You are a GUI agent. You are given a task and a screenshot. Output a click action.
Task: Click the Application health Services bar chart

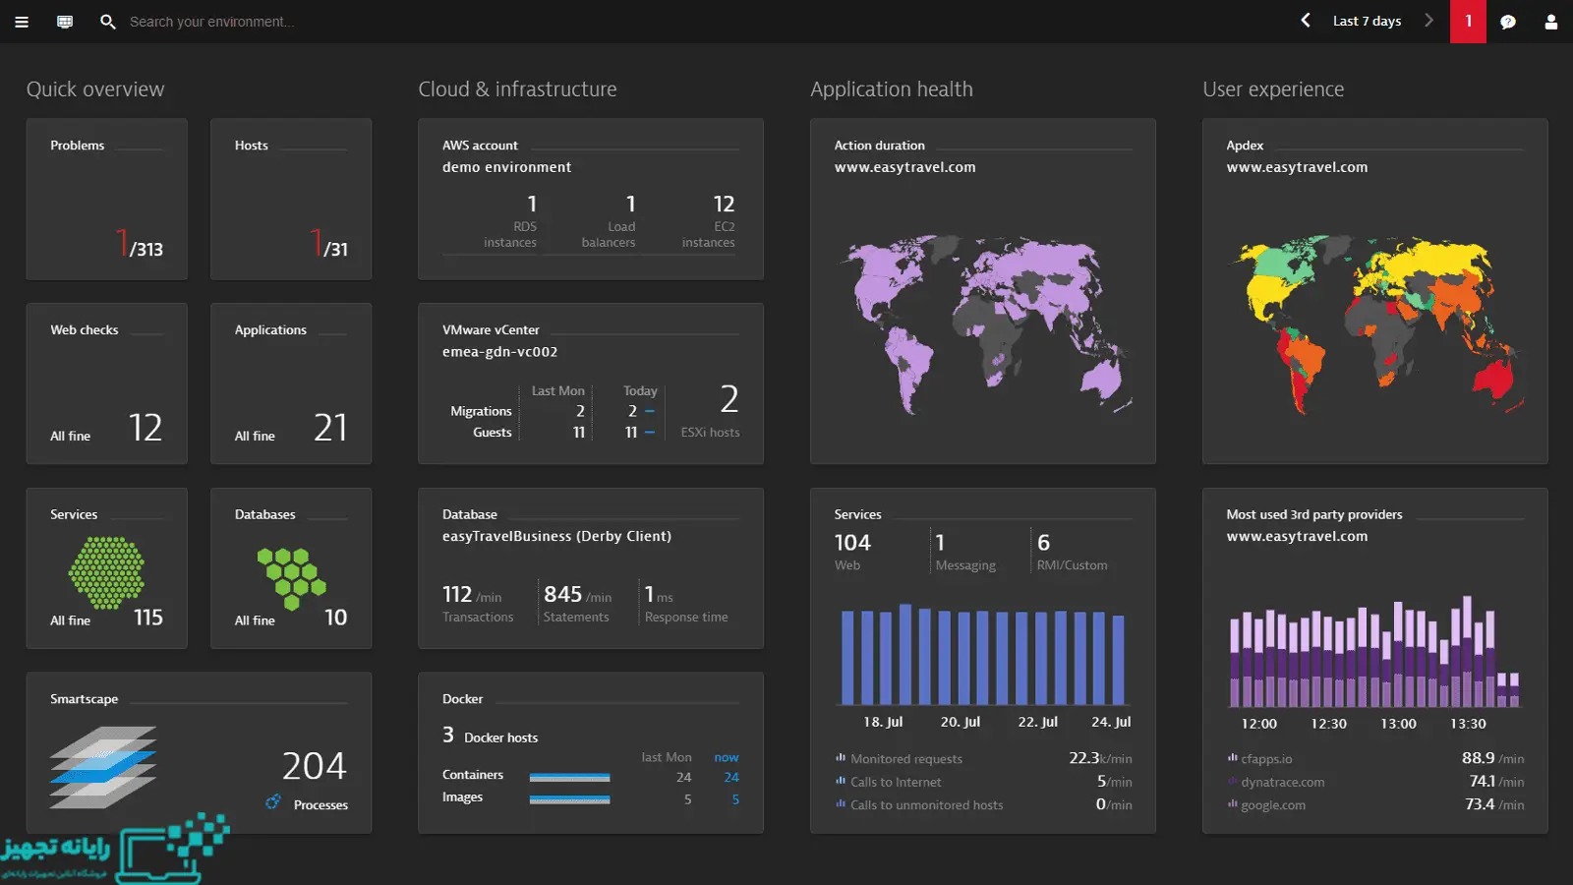982,654
